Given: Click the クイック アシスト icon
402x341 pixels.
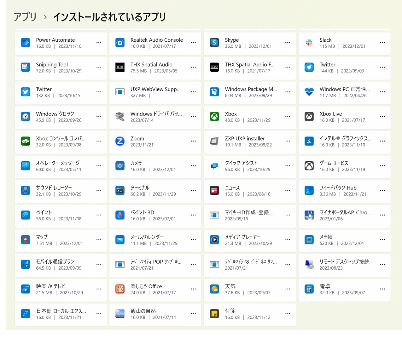Looking at the screenshot, I should (x=214, y=166).
